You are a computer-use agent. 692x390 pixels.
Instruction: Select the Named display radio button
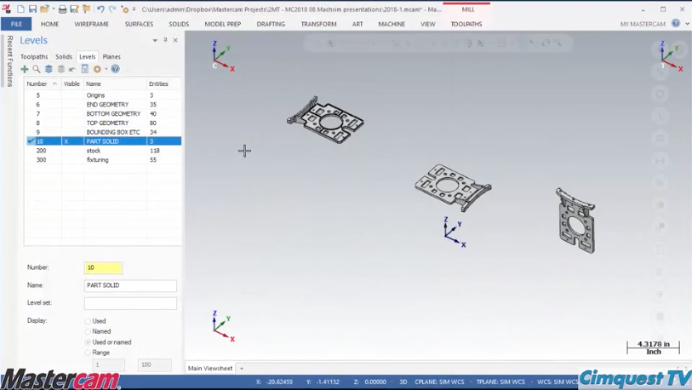pos(88,331)
